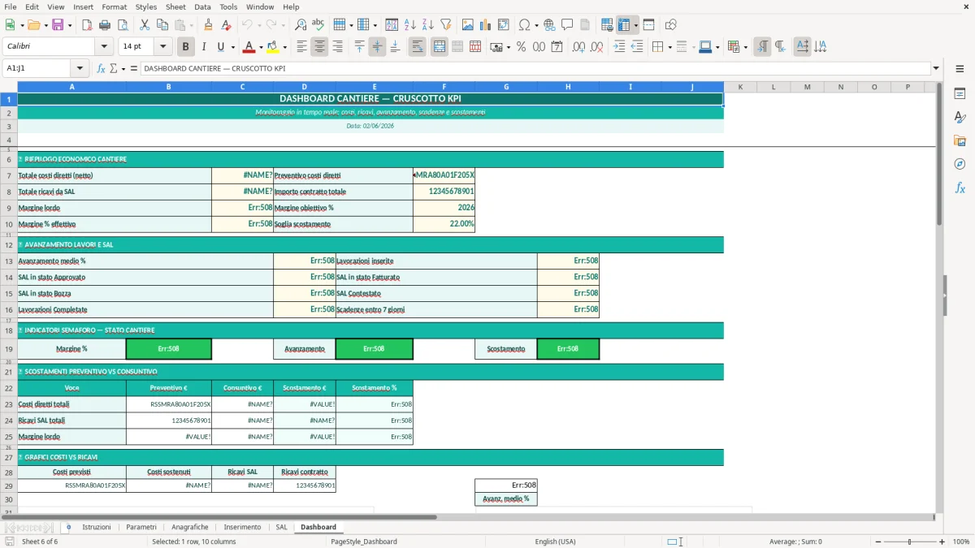The image size is (975, 548).
Task: Click the AutoFilter funnel icon
Action: 445,24
